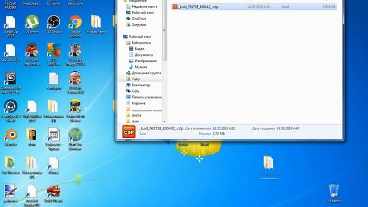Select the Новая папка (5) folder

(x=32, y=167)
